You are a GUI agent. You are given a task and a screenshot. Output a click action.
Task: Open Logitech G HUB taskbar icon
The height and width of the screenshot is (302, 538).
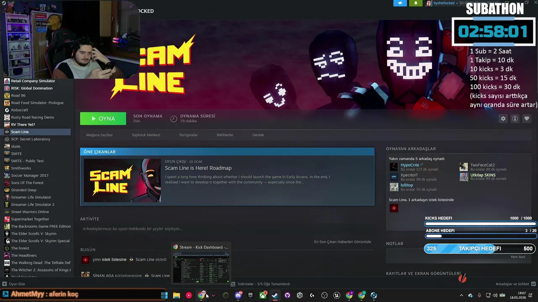(312, 295)
